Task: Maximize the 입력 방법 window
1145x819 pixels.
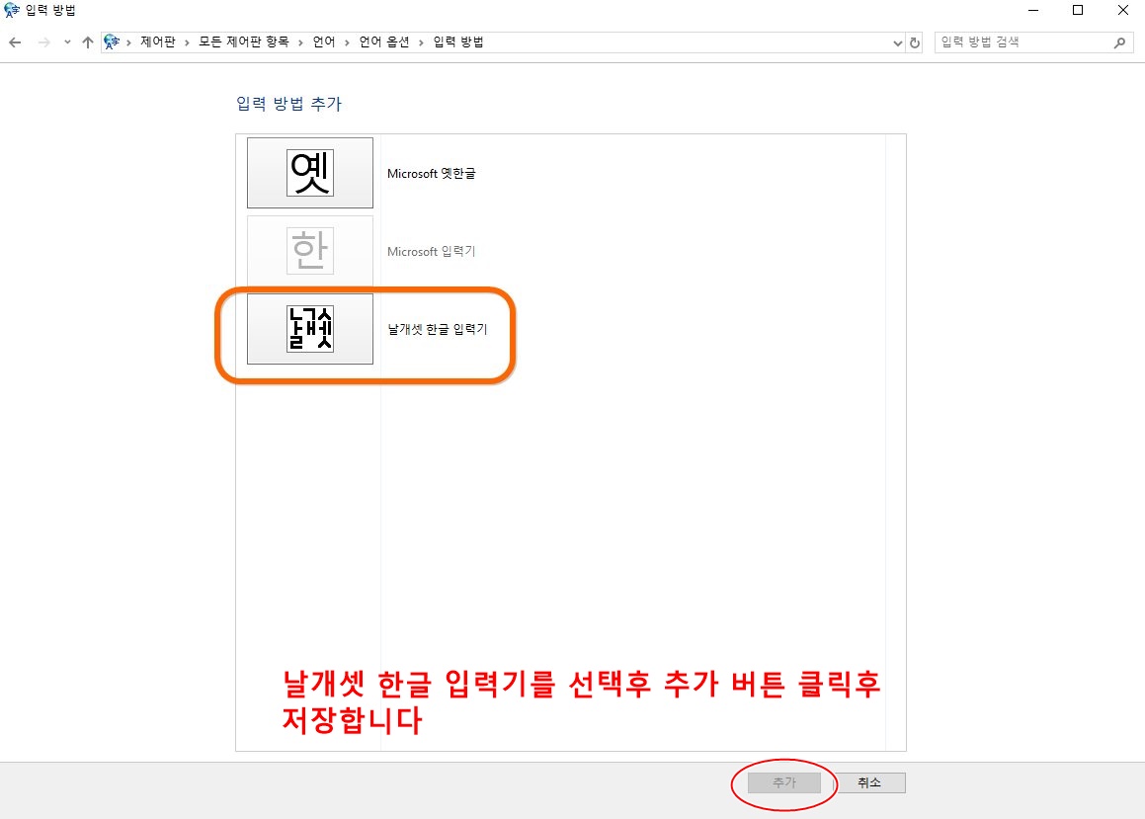Action: [x=1078, y=10]
